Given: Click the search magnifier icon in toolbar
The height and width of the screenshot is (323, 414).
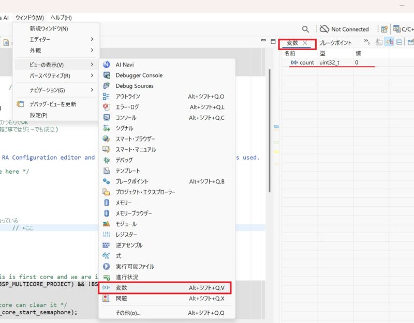Looking at the screenshot, I should pos(305,29).
